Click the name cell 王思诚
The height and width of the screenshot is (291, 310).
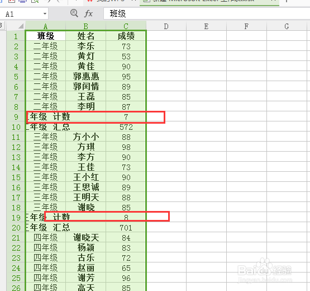coord(85,187)
